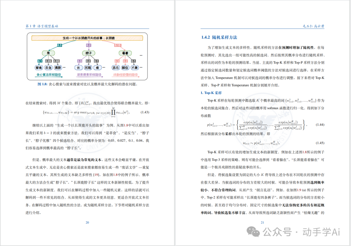
Task: Click the subheading '1. Top-K 采样'
Action: (x=211, y=93)
